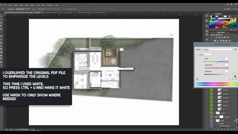238x134 pixels.
Task: Click the Hue value input field
Action: [226, 58]
